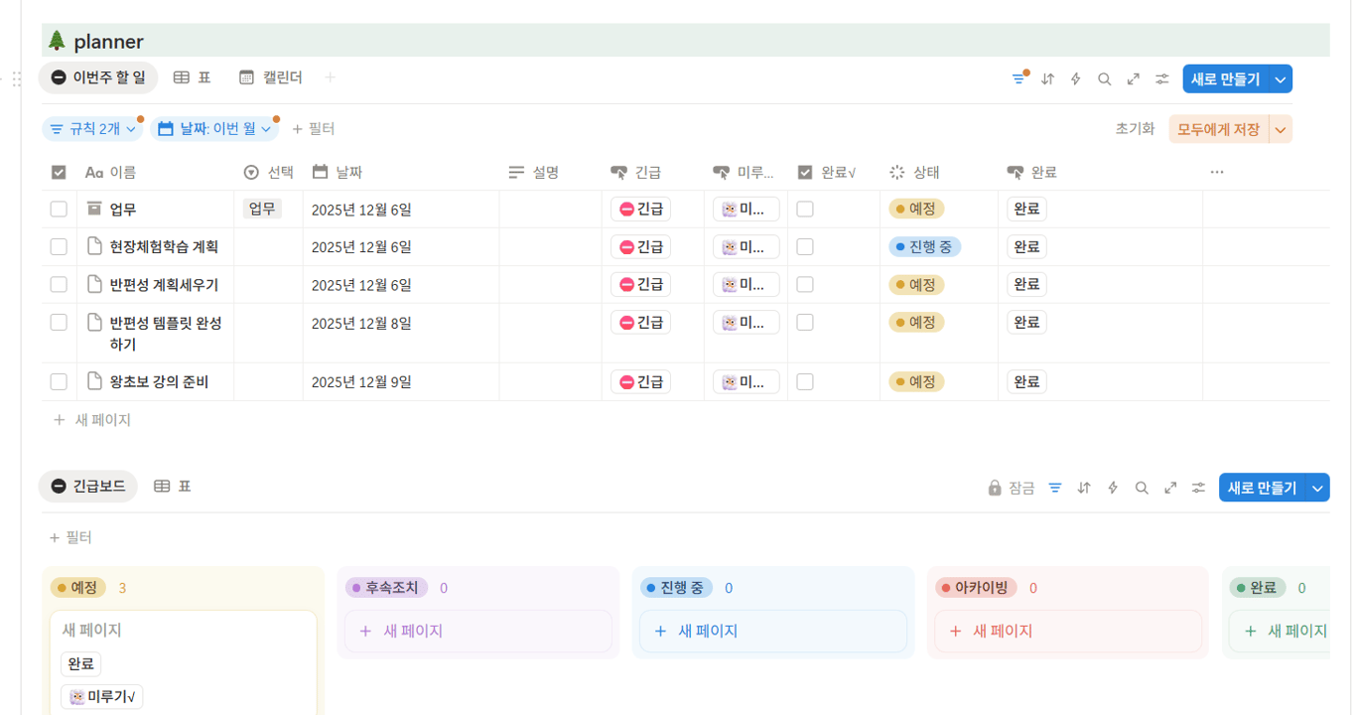This screenshot has width=1356, height=715.
Task: Click the active filter icon with orange dot
Action: pos(1019,77)
